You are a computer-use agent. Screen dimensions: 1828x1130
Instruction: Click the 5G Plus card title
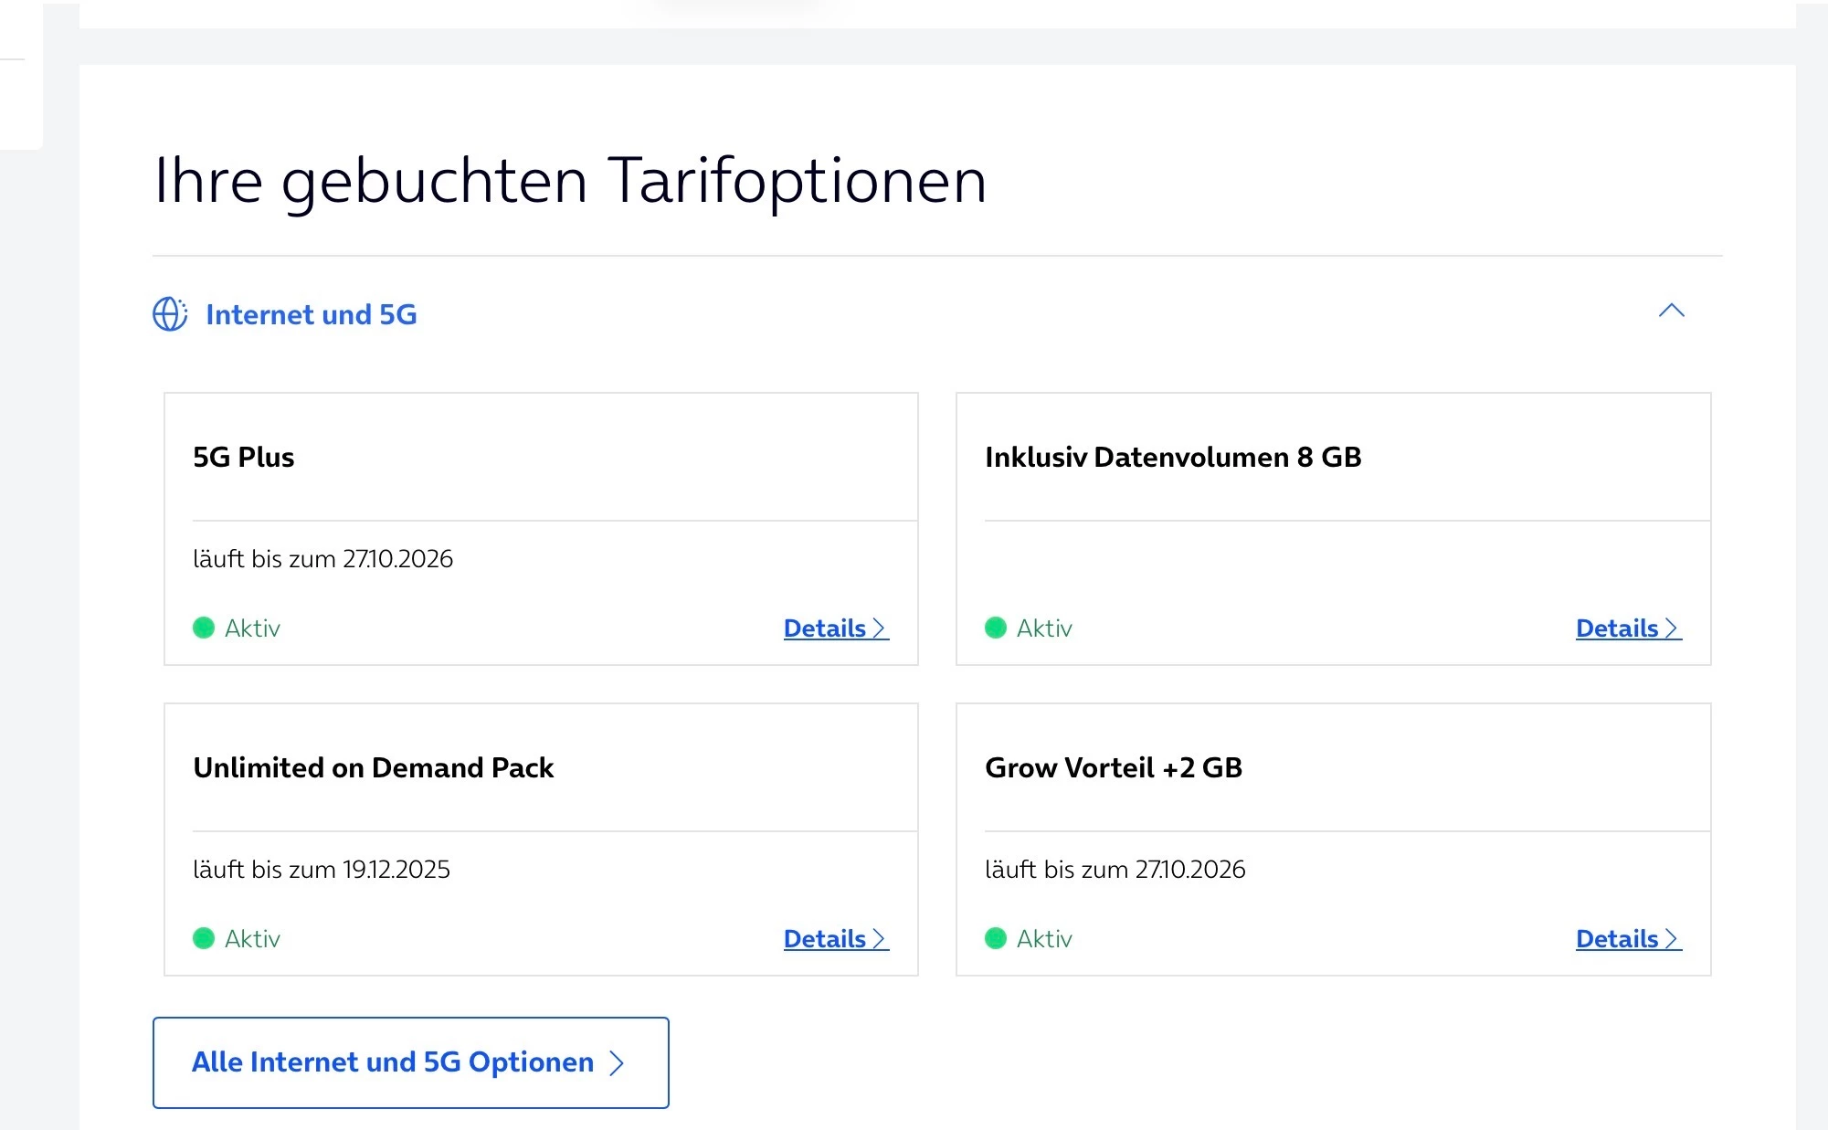tap(243, 457)
